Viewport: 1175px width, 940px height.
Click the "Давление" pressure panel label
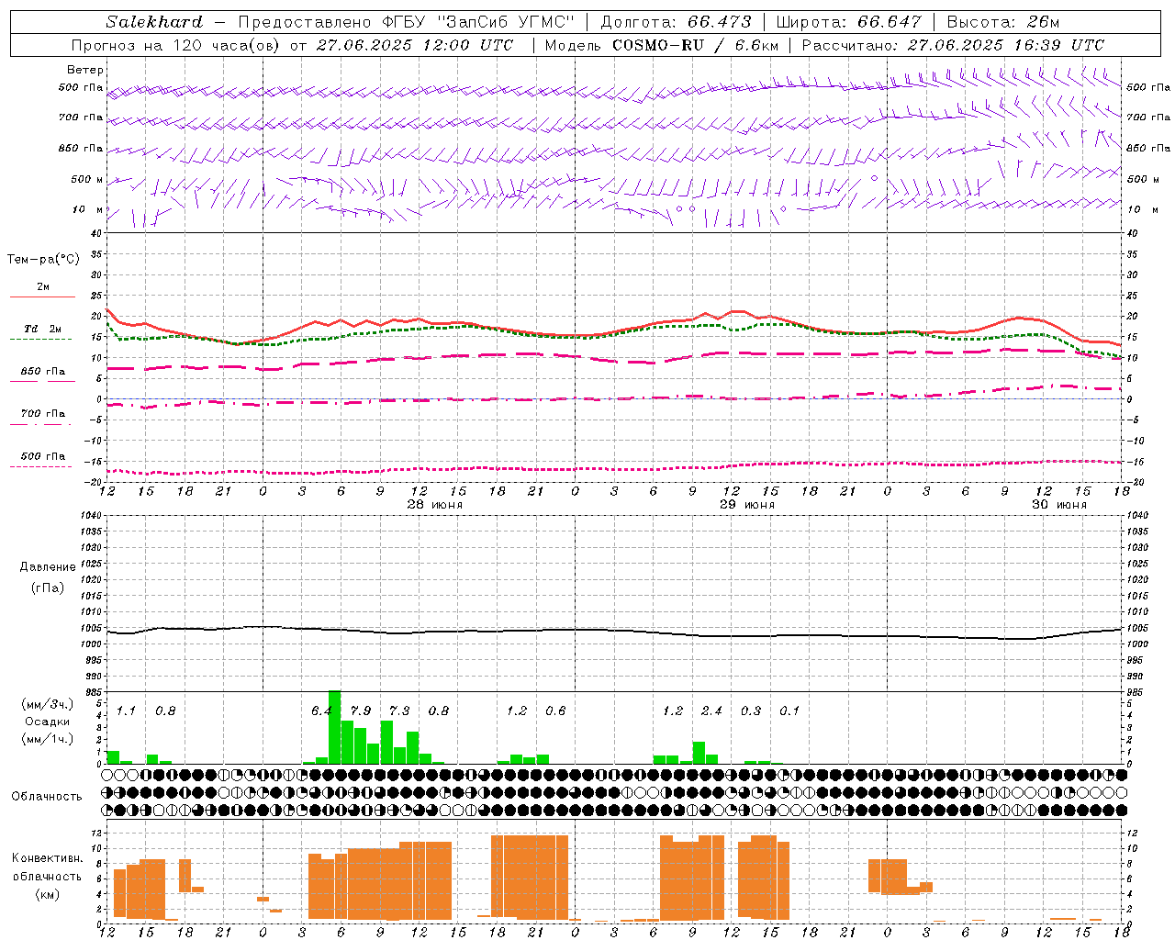[x=48, y=567]
